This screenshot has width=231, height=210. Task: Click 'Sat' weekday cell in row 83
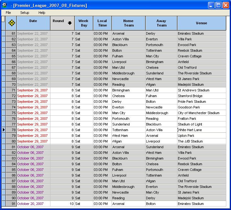tap(84, 158)
